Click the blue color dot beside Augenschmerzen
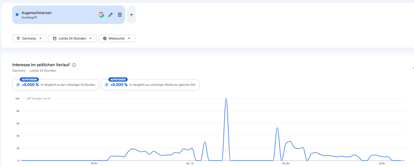The image size is (414, 167). 17,14
